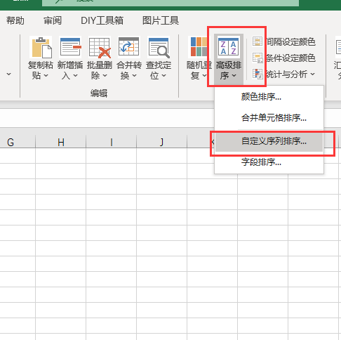Expand the 批量删除 dropdown arrow
This screenshot has width=341, height=340.
pyautogui.click(x=105, y=75)
